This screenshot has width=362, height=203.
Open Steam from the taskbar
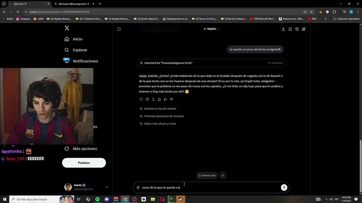click(180, 199)
